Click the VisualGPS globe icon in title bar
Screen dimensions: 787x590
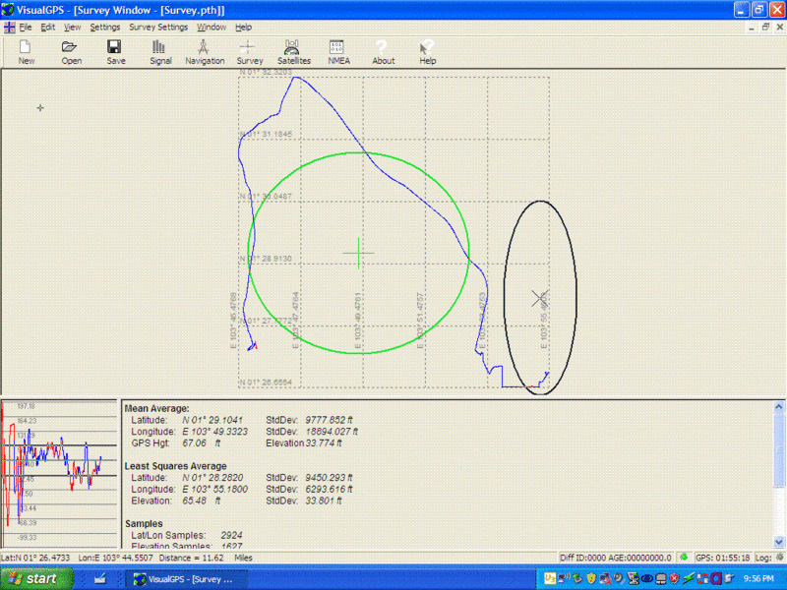[x=8, y=10]
